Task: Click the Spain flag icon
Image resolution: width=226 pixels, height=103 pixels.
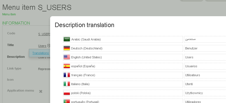Action: (67, 66)
